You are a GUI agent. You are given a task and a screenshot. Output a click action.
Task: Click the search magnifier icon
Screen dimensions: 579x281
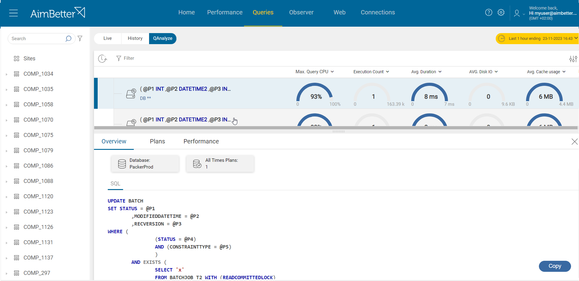tap(68, 39)
